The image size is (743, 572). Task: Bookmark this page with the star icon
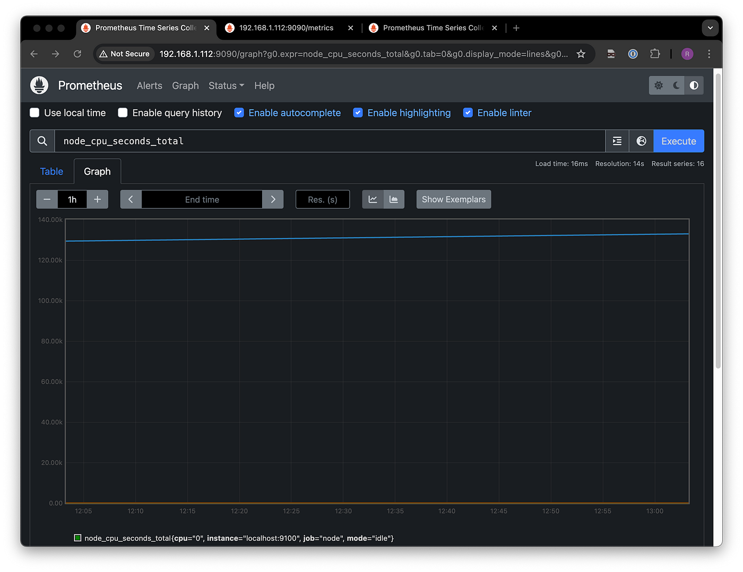pyautogui.click(x=581, y=54)
